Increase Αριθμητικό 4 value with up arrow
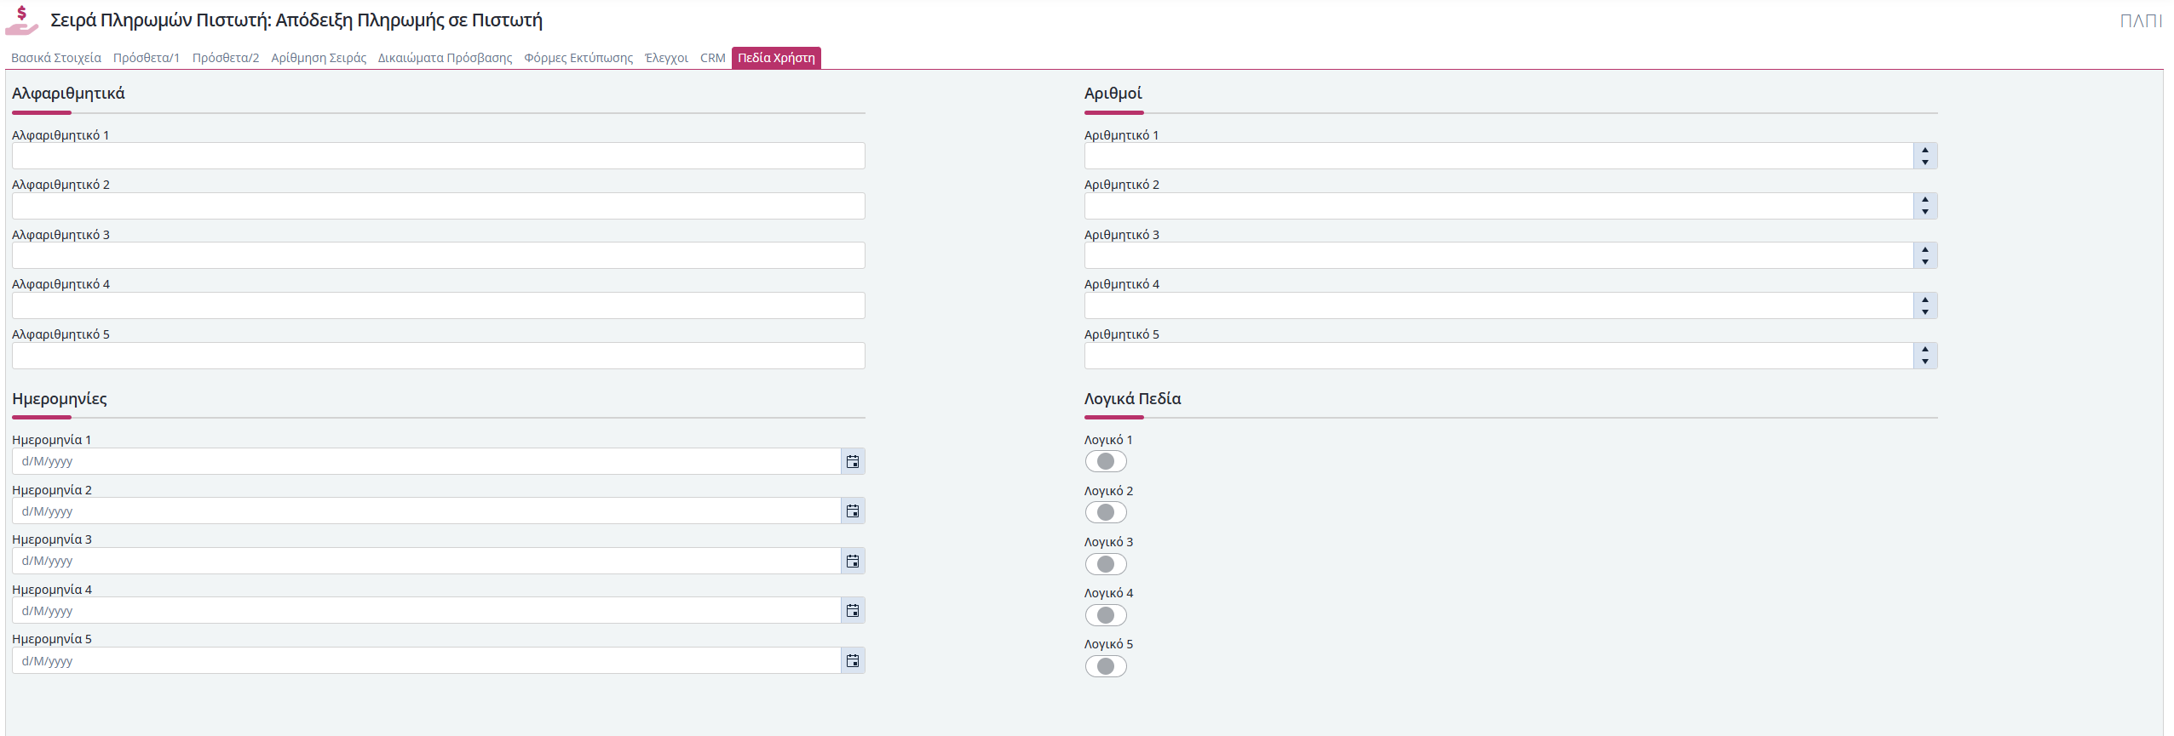Screen dimensions: 2174x736 1925,300
